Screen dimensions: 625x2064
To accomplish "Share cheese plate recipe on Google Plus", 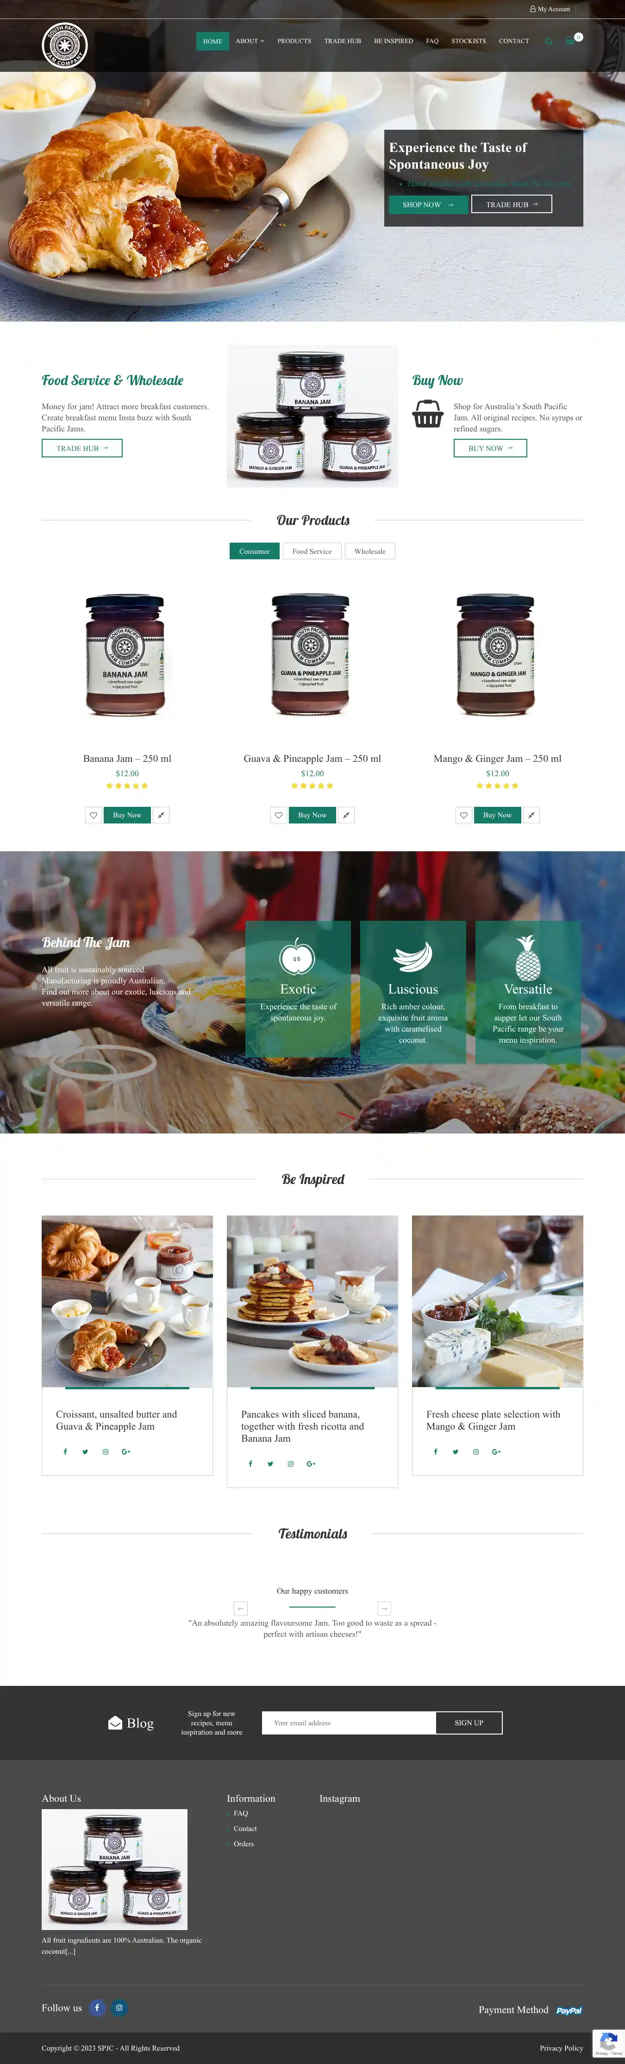I will point(496,1451).
